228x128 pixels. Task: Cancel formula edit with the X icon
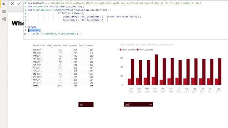(x=13, y=4)
